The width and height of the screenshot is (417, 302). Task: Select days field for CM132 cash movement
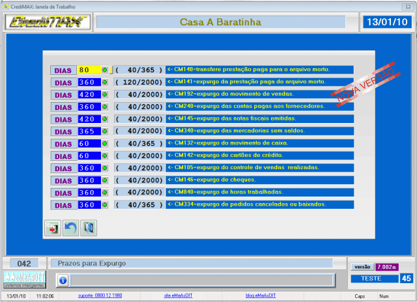(x=88, y=144)
